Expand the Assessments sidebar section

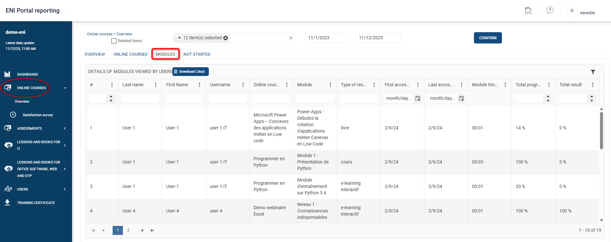[x=65, y=128]
